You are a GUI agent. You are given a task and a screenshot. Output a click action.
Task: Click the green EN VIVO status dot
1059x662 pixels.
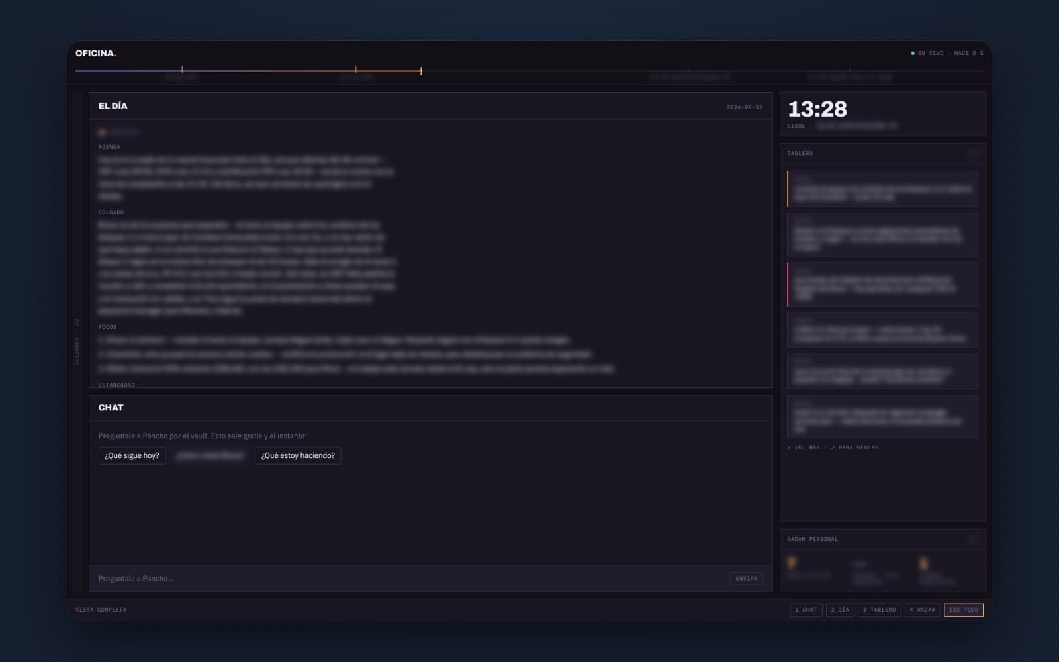pos(913,53)
